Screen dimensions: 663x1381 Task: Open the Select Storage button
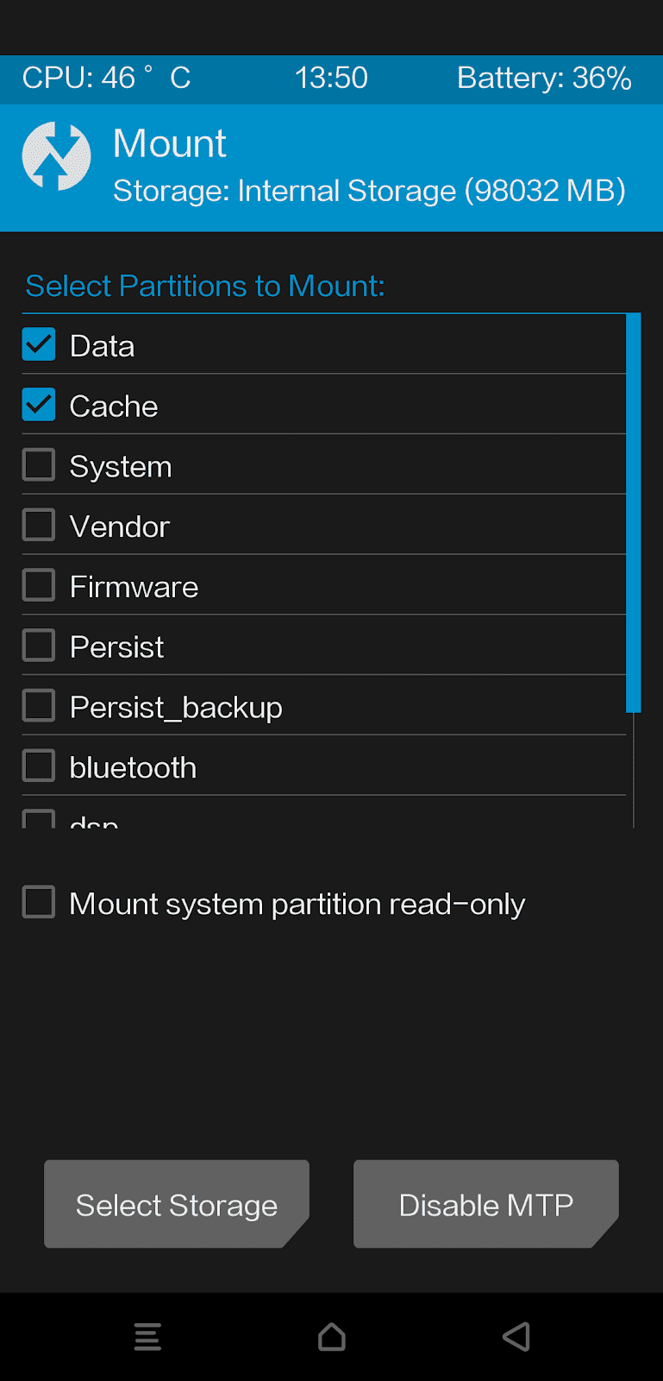pyautogui.click(x=176, y=1204)
